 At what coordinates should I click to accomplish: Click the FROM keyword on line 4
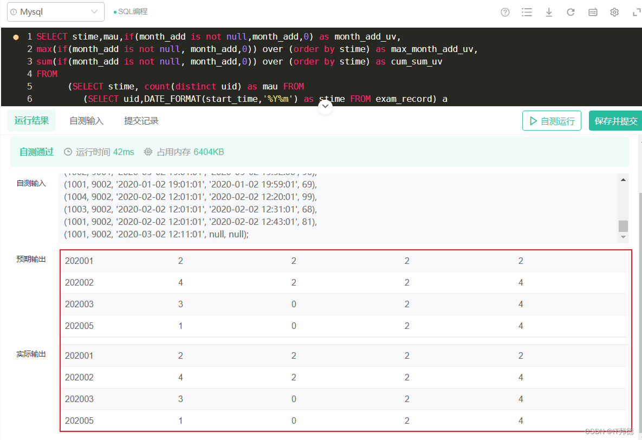coord(47,74)
